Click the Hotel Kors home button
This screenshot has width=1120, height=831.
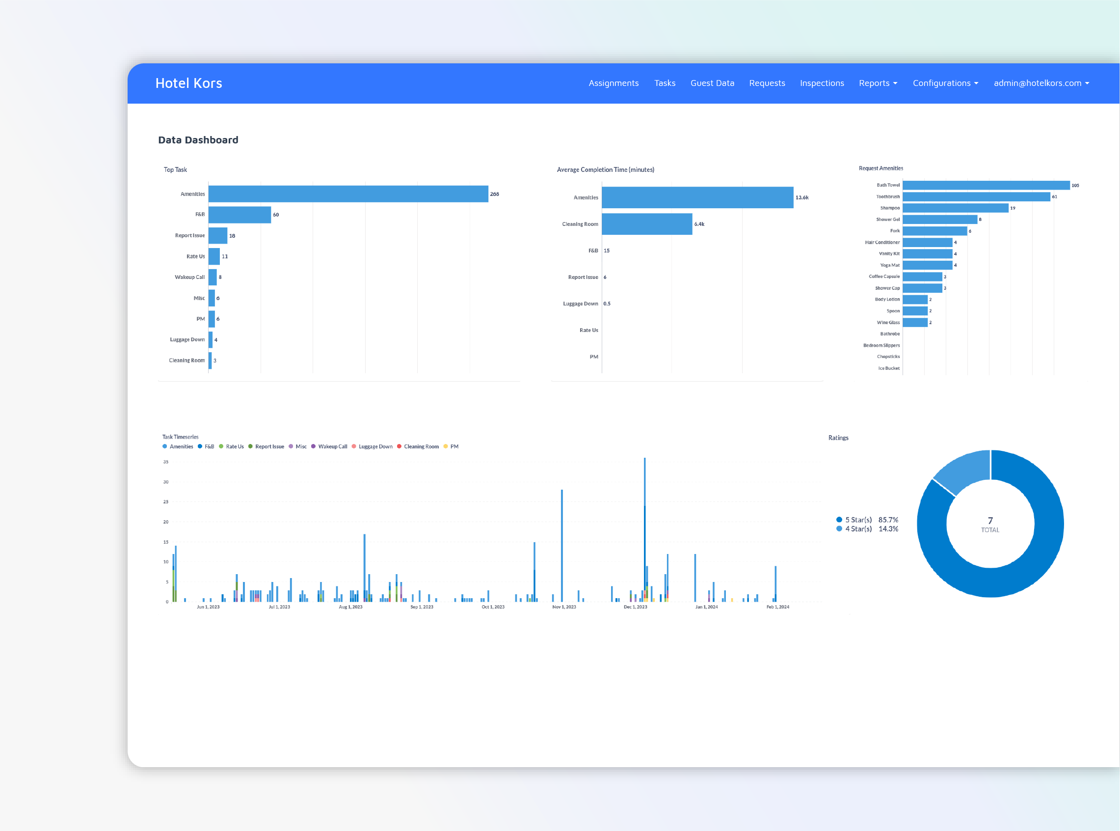tap(187, 83)
